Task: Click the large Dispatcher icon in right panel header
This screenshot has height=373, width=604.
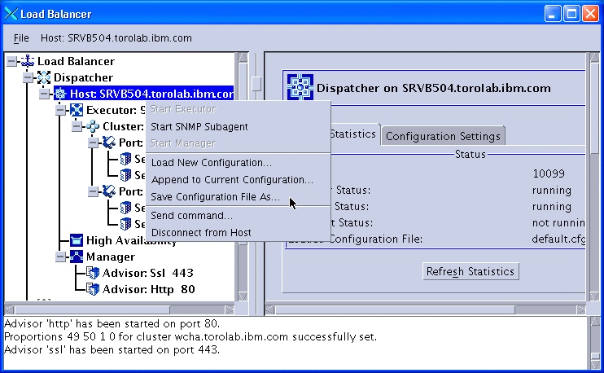Action: tap(300, 87)
